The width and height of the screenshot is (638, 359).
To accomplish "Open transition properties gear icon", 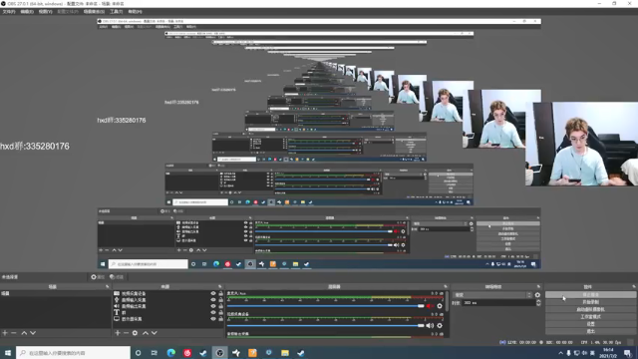I will 537,295.
